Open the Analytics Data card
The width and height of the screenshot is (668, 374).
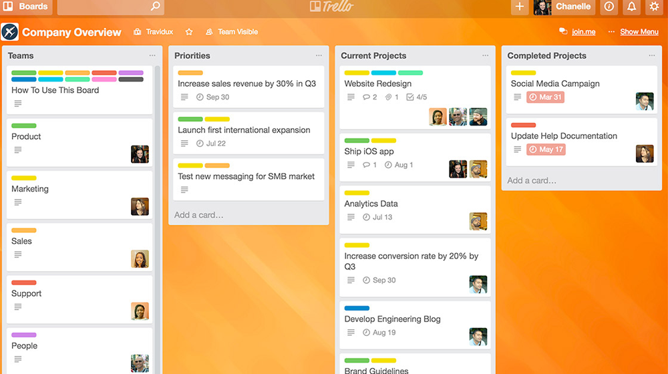coord(415,210)
